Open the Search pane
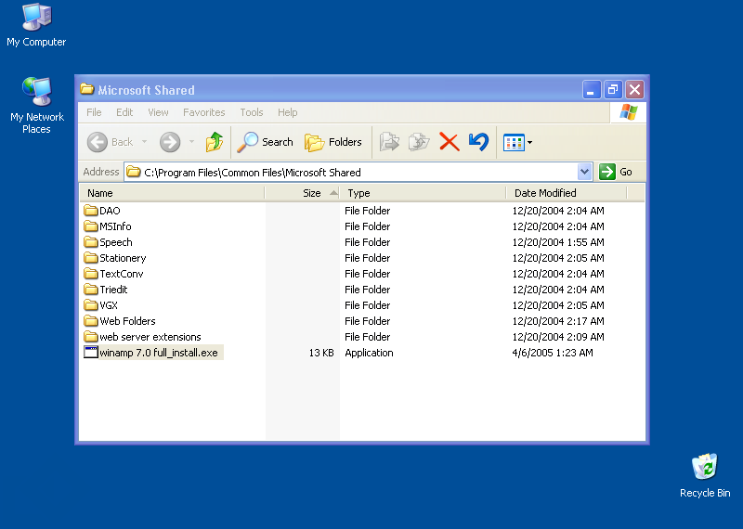 point(266,142)
